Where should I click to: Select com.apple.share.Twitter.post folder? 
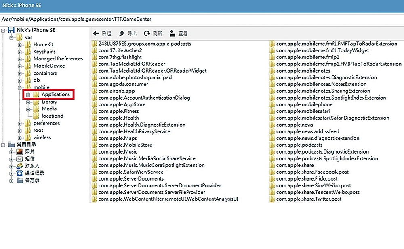[x=309, y=199]
